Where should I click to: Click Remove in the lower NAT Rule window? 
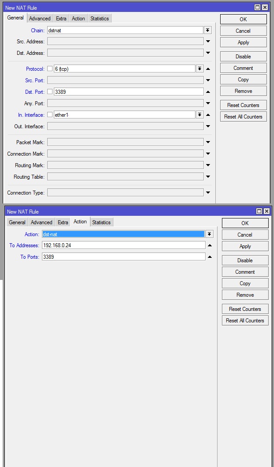(x=245, y=295)
